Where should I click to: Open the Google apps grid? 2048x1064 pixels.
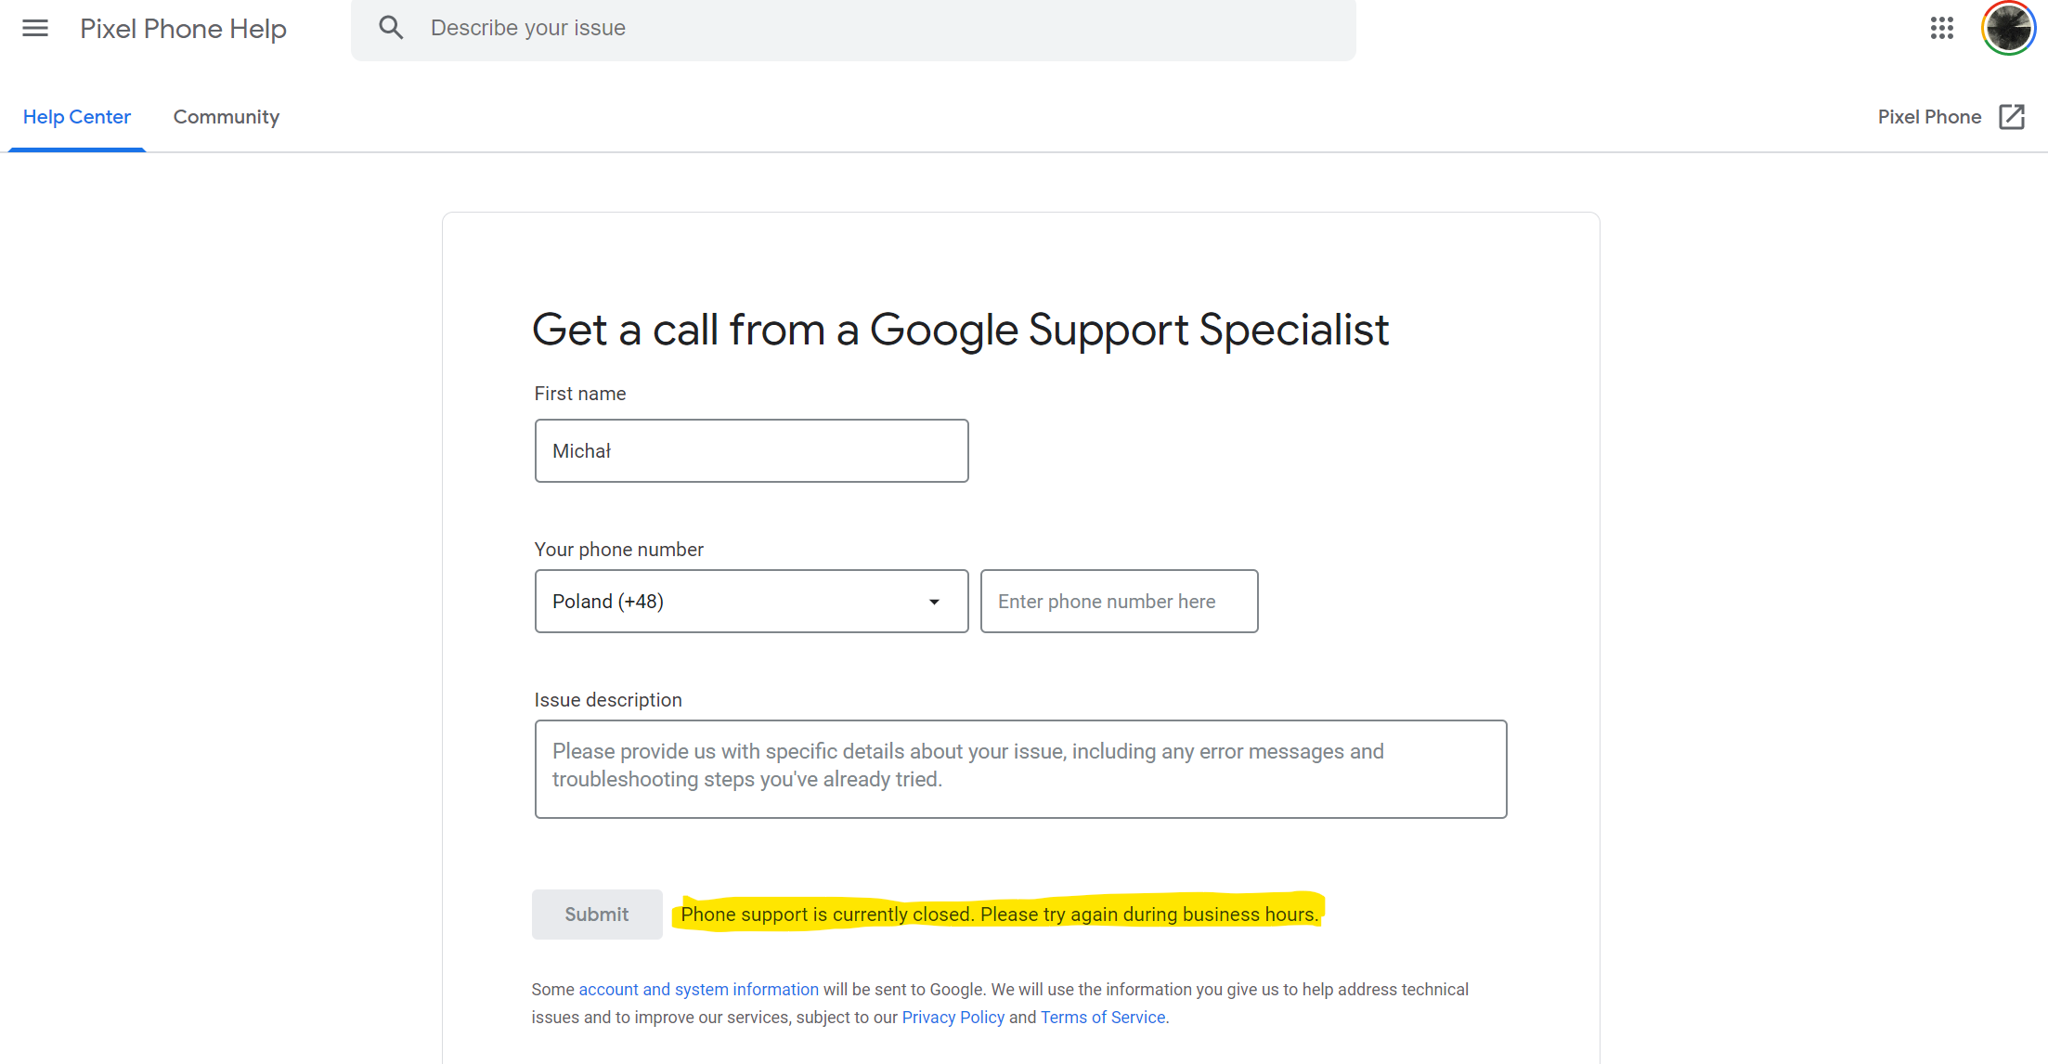pyautogui.click(x=1941, y=28)
